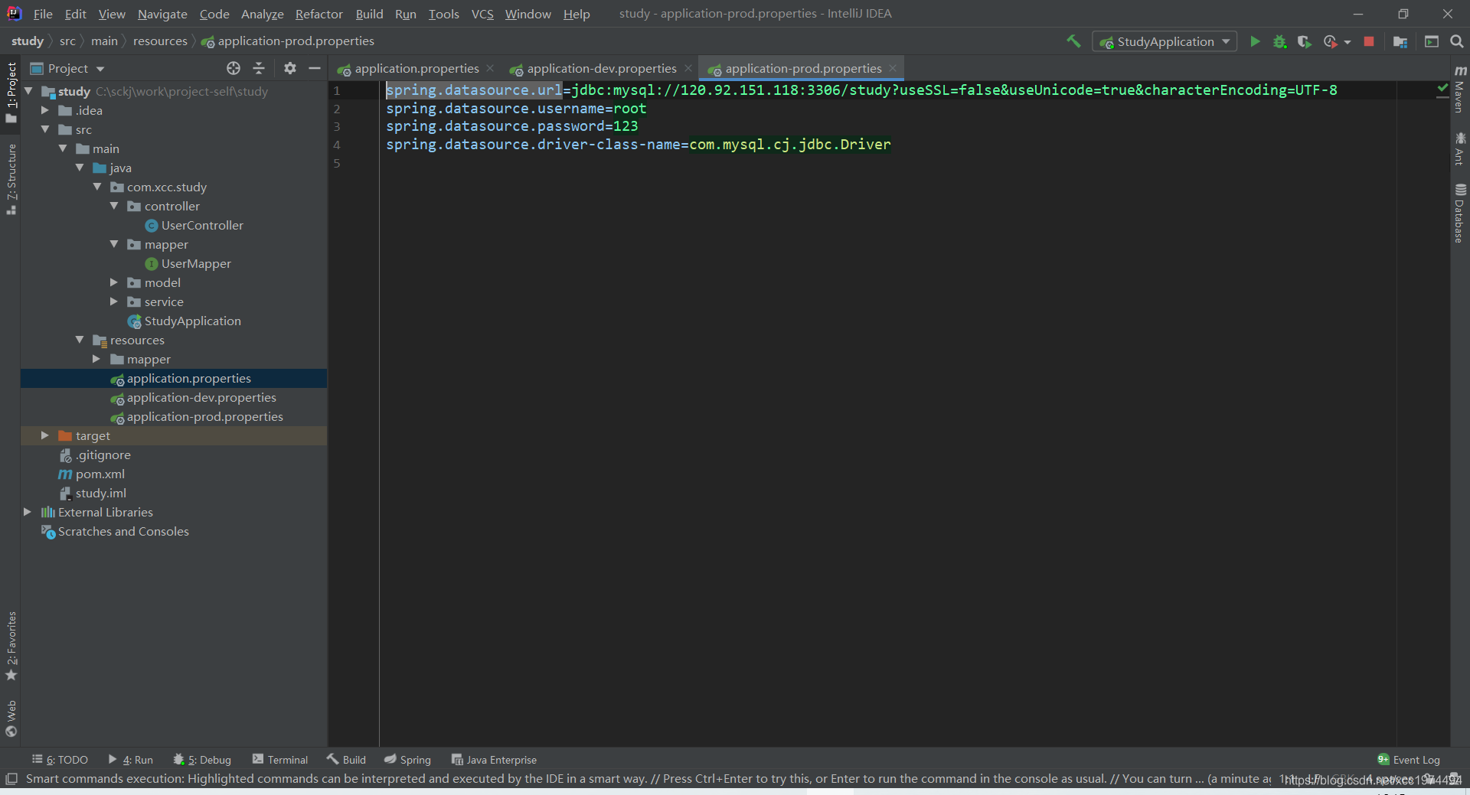This screenshot has height=795, width=1470.
Task: Expand resources mapper folder
Action: (96, 359)
